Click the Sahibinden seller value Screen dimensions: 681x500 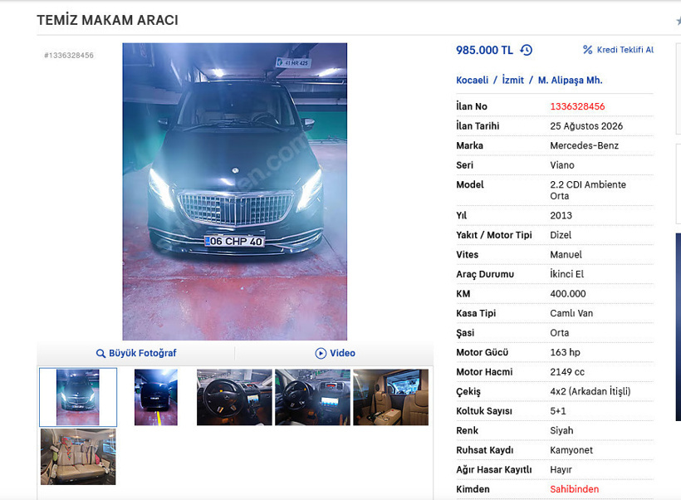pyautogui.click(x=574, y=489)
